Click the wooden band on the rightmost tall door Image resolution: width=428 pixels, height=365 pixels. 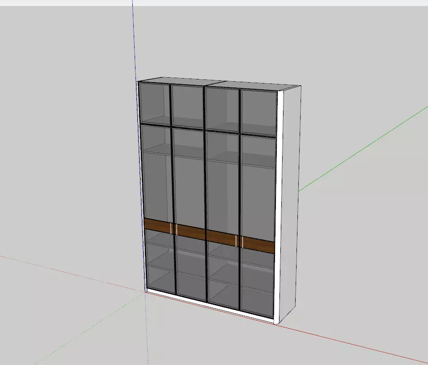[258, 245]
